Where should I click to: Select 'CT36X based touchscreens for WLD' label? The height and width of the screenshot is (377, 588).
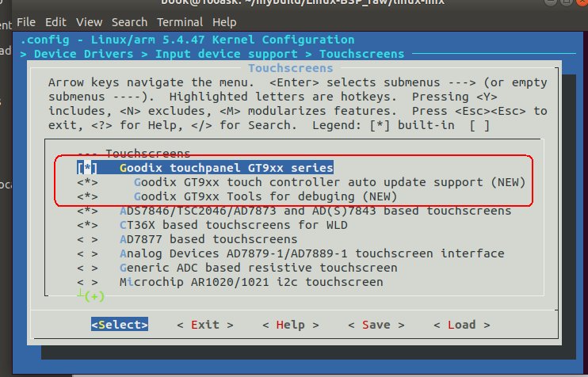point(234,225)
